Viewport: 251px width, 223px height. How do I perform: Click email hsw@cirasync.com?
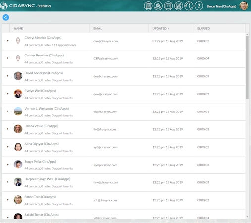[x=105, y=182]
